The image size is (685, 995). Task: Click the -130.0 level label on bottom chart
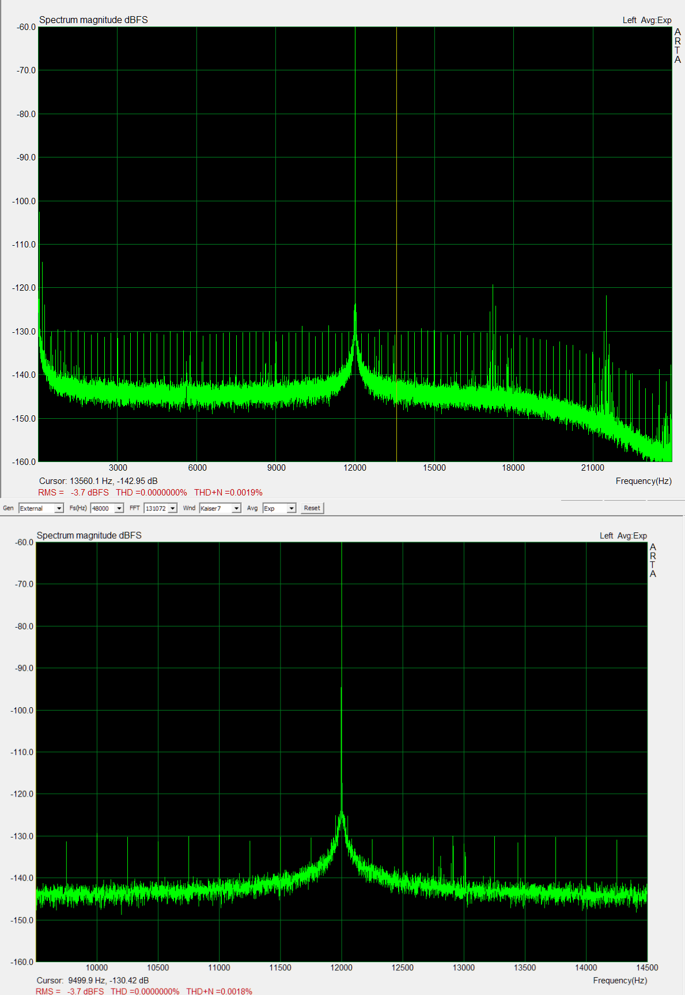click(22, 836)
